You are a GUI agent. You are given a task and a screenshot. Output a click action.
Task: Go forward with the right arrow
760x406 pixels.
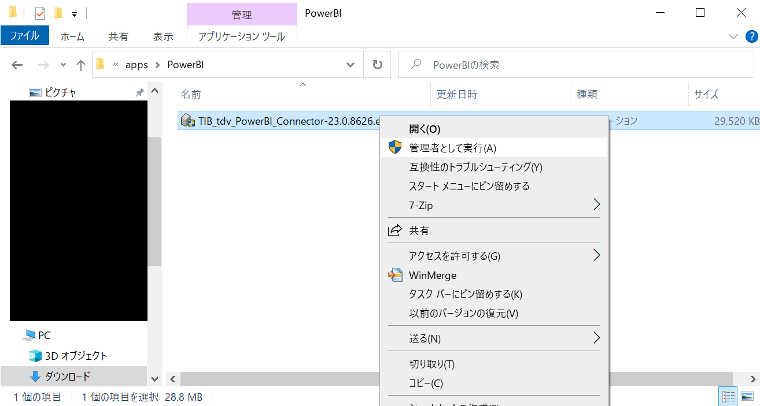pyautogui.click(x=43, y=65)
